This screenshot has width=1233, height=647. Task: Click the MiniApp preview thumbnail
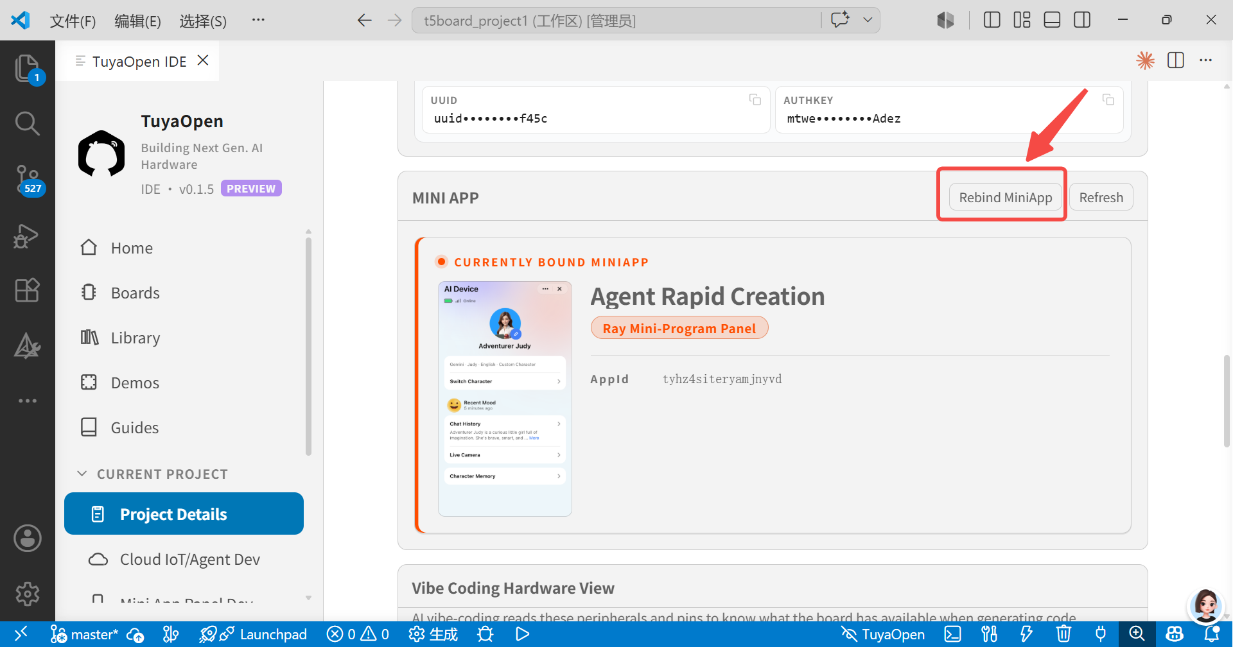pos(505,399)
